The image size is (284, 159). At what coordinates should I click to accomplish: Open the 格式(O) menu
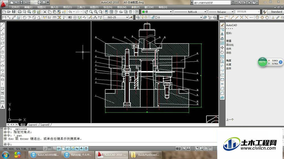(x=68, y=7)
